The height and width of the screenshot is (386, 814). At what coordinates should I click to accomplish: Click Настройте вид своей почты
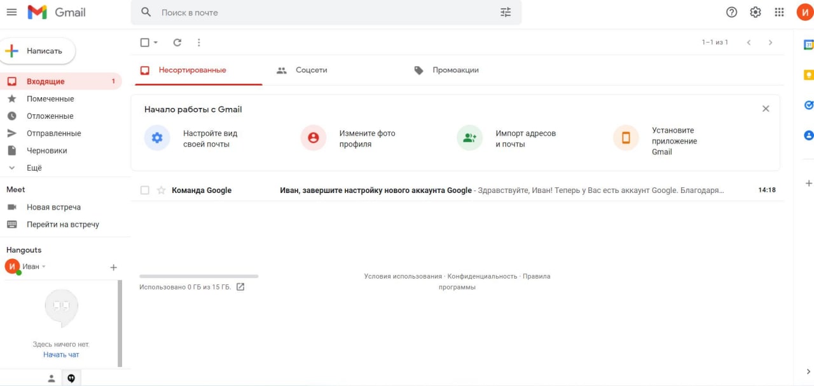point(210,138)
